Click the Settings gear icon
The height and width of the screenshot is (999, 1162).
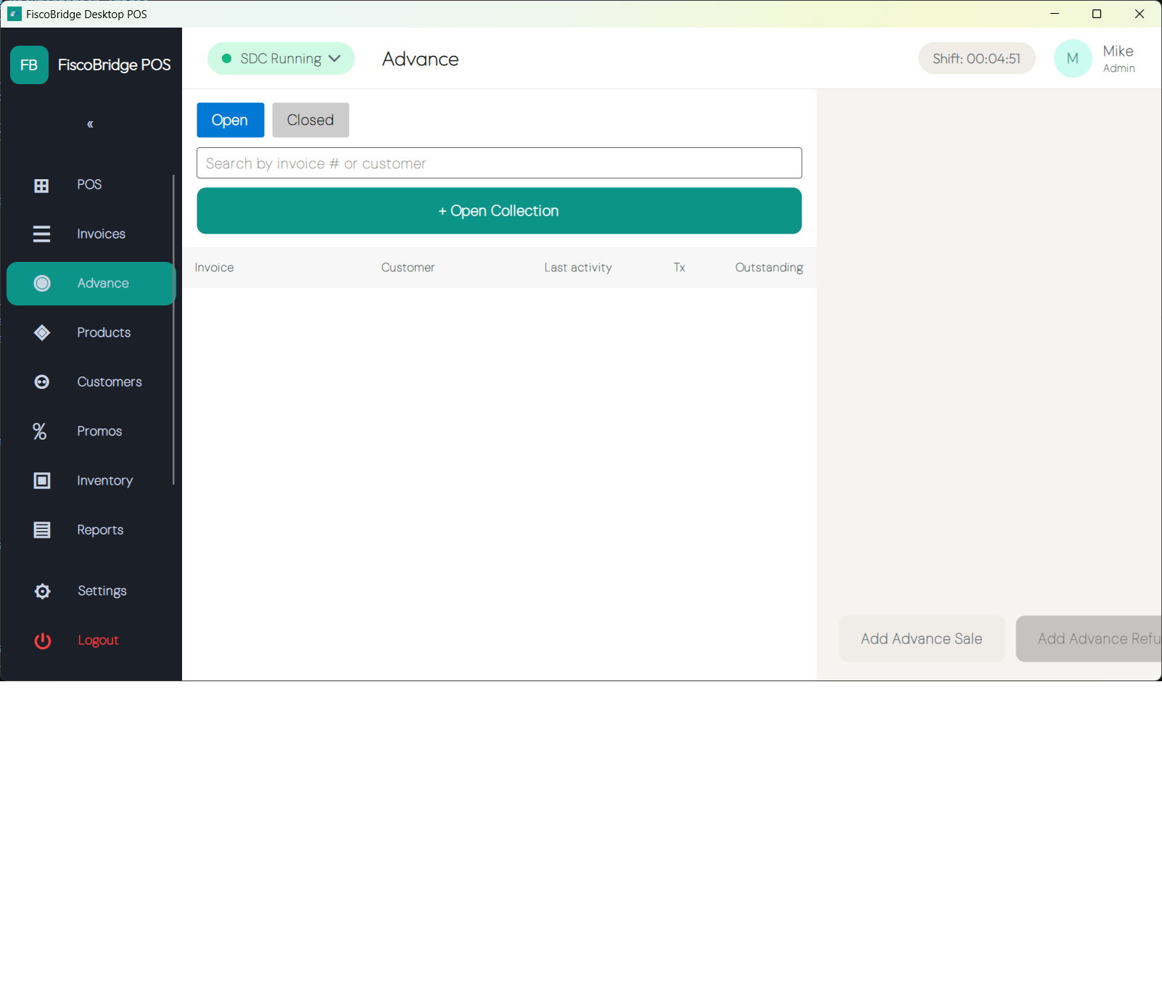tap(43, 591)
